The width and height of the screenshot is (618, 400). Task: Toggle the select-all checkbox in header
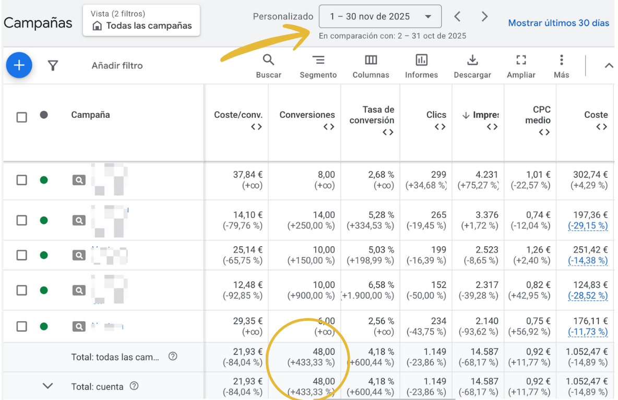point(21,117)
